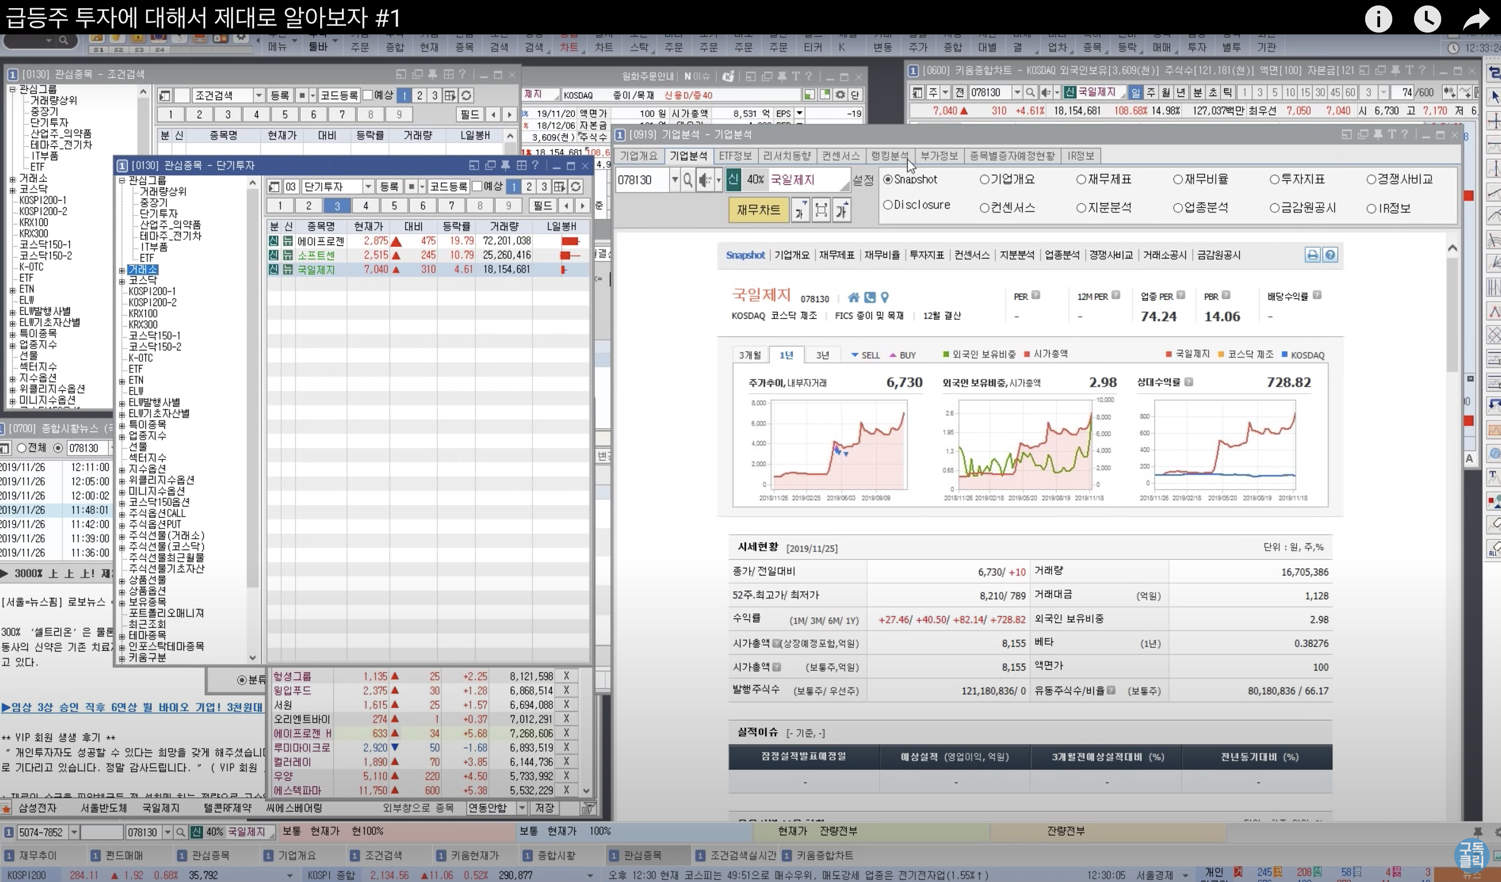Click red daily candle bar for 에이프로젠
Viewport: 1501px width, 882px height.
tap(569, 241)
